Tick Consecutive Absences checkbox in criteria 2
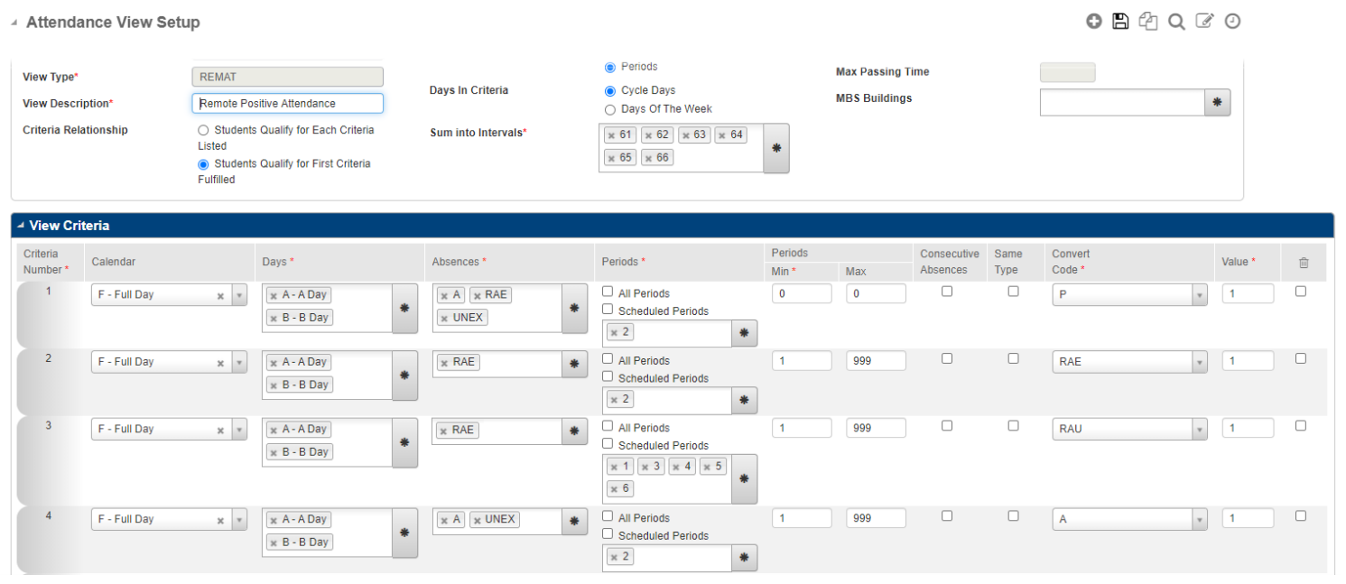The image size is (1346, 584). [x=947, y=358]
